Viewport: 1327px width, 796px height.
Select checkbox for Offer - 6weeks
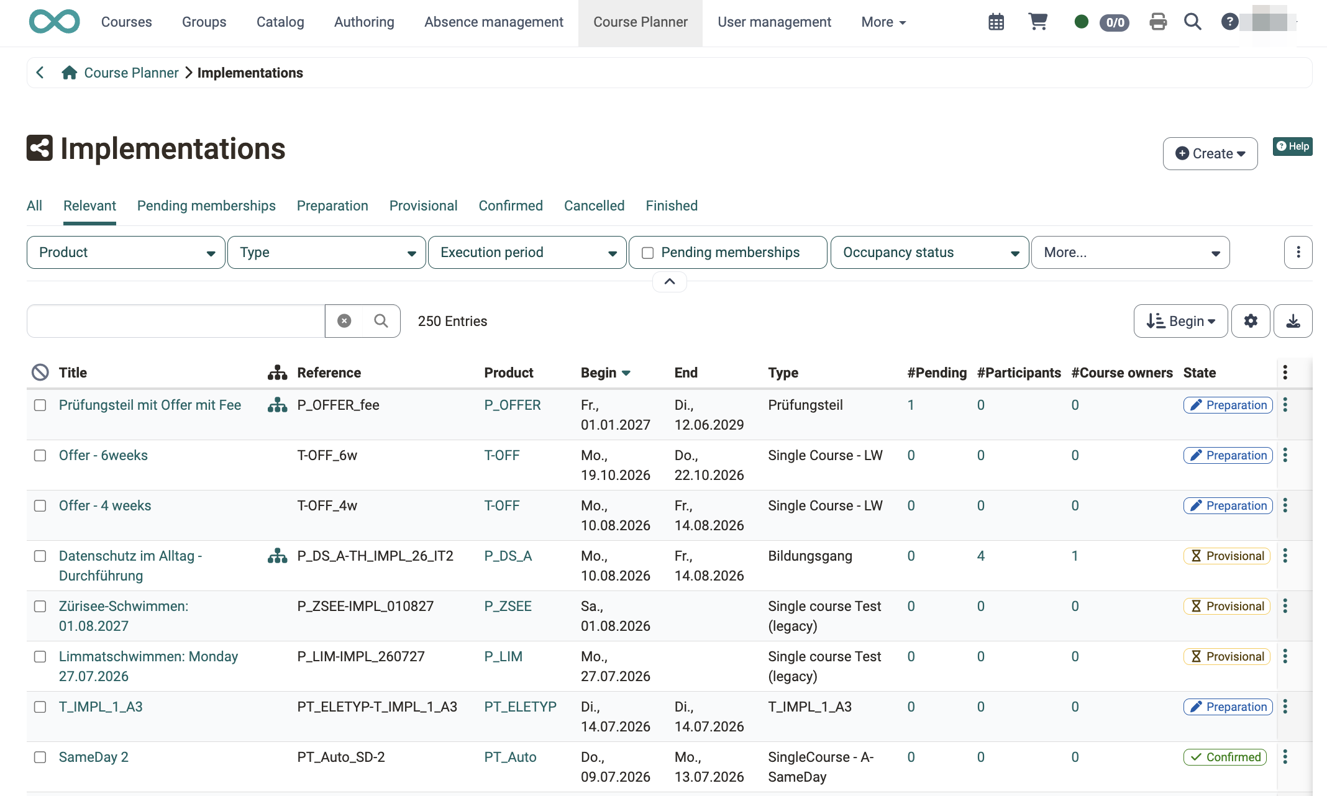pyautogui.click(x=40, y=456)
